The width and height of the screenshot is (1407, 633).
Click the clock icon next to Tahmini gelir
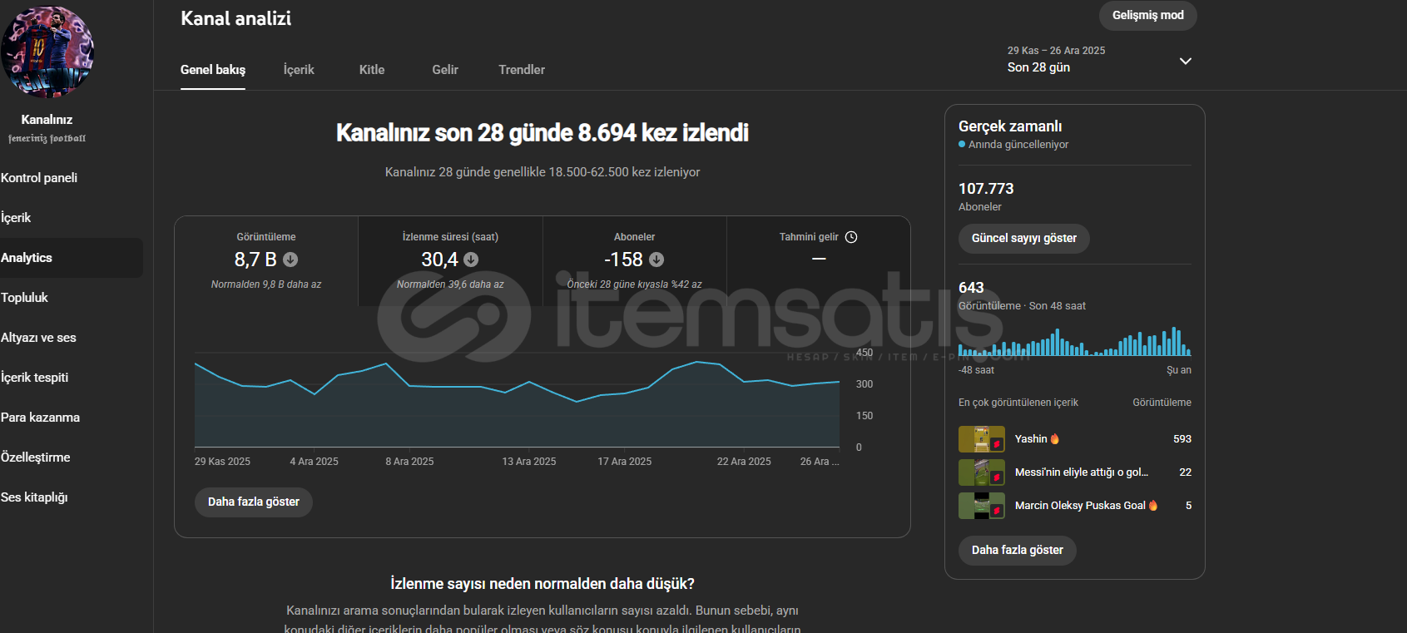click(851, 237)
